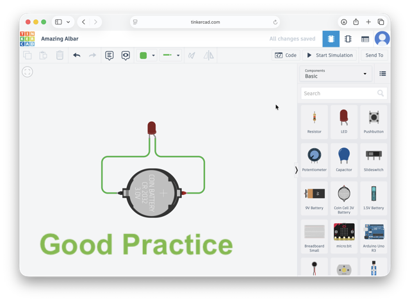Select the Copy icon in toolbar
Viewport: 410px width, 302px height.
click(27, 55)
